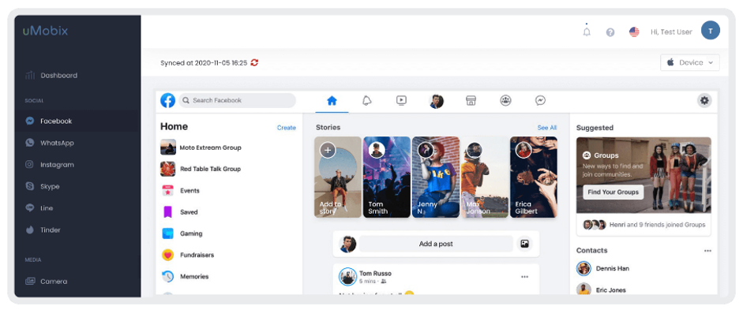Open Facebook settings gear icon

[704, 100]
